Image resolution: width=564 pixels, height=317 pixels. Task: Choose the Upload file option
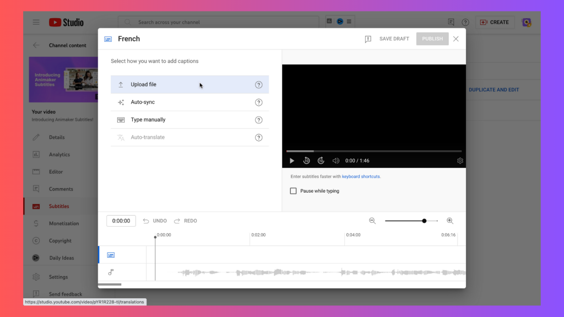(189, 84)
